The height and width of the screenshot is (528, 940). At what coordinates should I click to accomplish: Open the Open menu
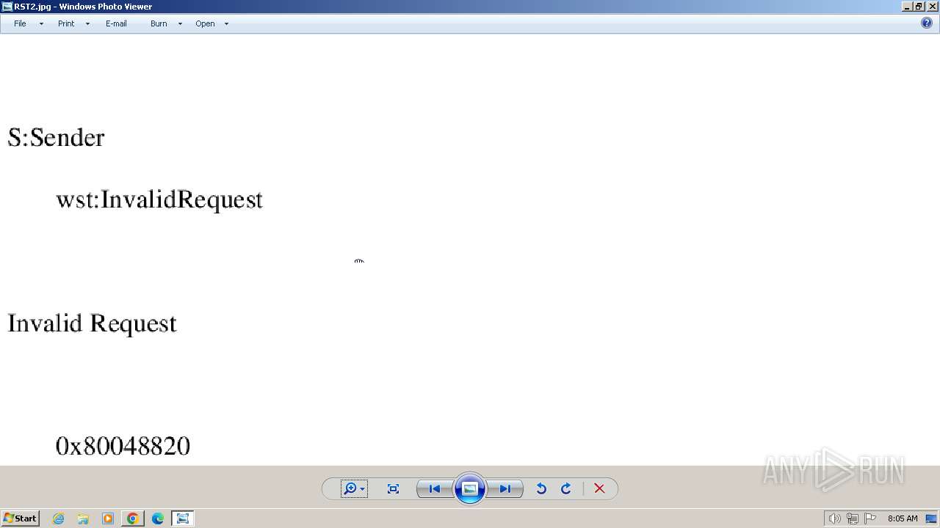point(205,23)
